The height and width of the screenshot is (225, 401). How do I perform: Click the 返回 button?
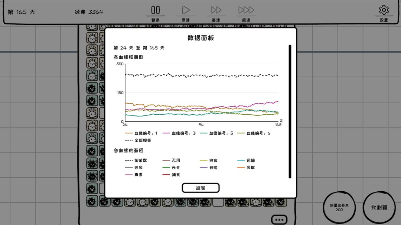pos(200,188)
